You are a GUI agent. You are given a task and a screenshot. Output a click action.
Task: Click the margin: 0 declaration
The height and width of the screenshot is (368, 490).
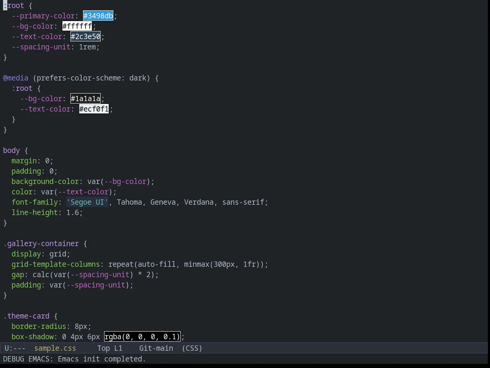click(x=32, y=161)
